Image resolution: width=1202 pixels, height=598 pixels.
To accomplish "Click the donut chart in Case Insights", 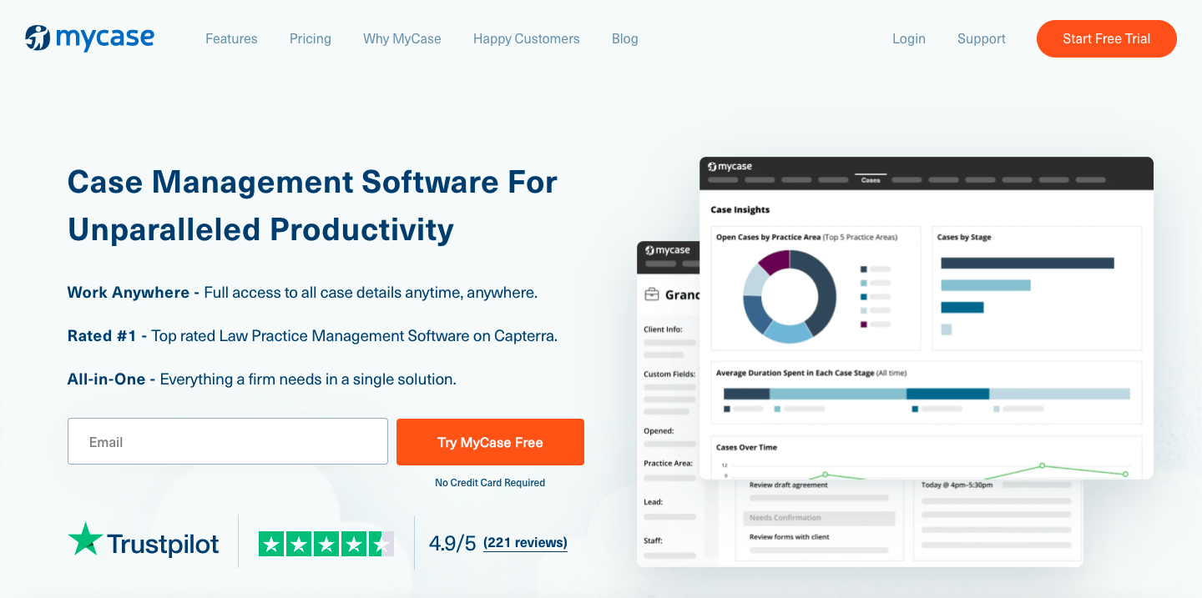I will [x=789, y=297].
